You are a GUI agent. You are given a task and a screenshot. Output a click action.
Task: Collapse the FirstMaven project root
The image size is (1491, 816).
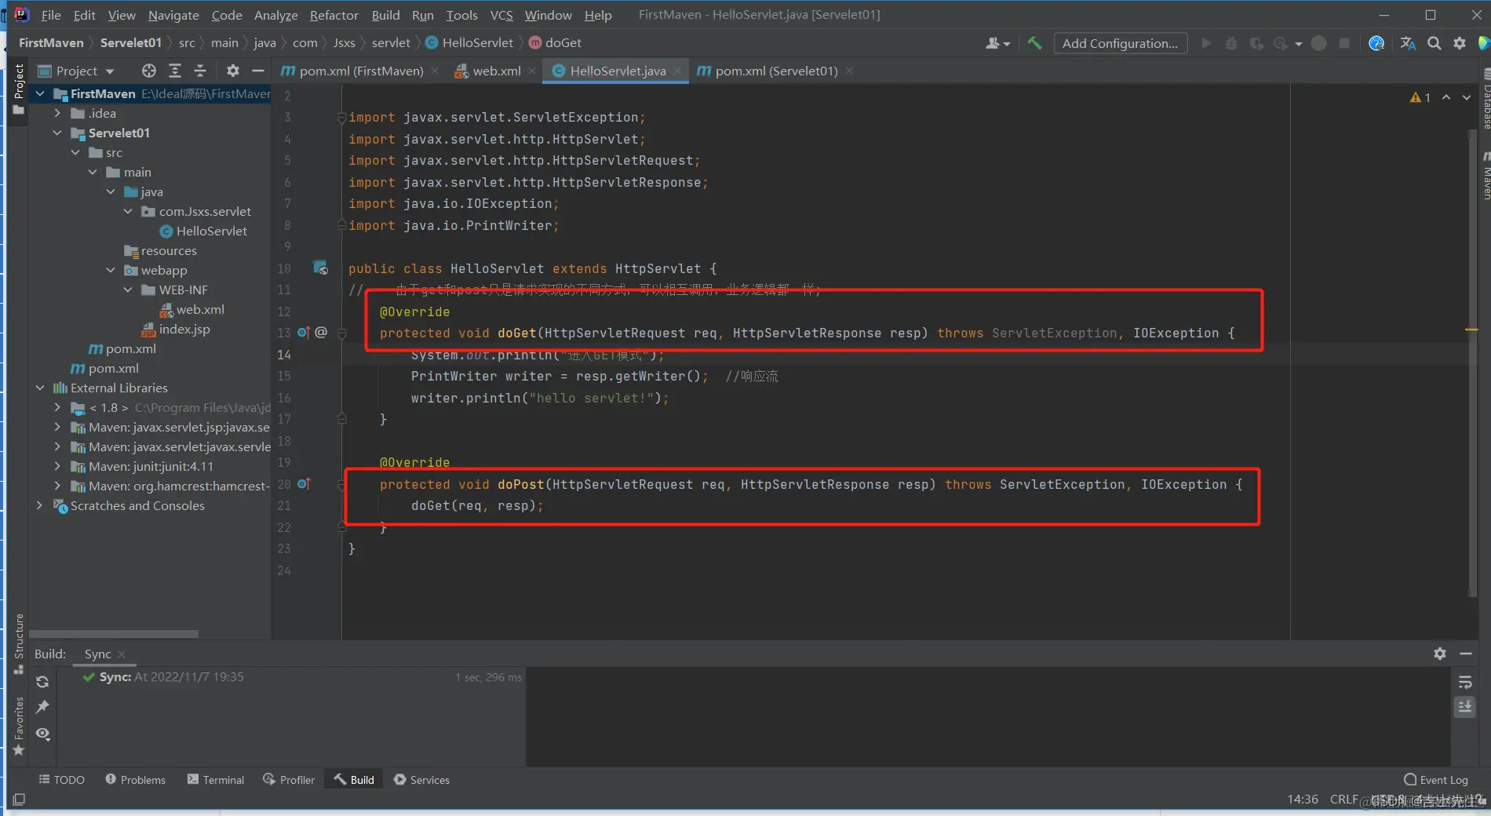[40, 93]
